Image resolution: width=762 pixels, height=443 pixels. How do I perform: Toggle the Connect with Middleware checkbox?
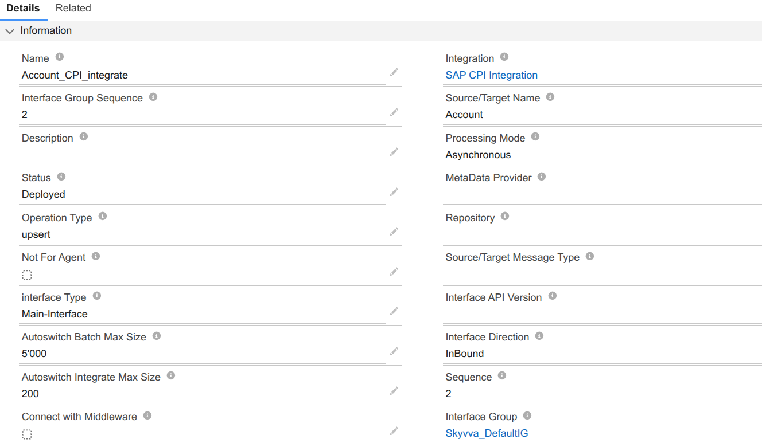point(27,434)
